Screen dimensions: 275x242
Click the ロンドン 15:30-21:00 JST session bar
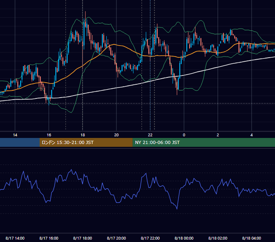click(x=86, y=142)
